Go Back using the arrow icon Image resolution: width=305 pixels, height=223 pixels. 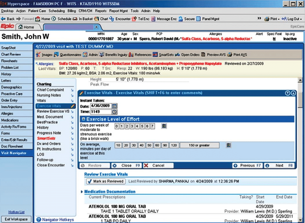tap(3, 19)
